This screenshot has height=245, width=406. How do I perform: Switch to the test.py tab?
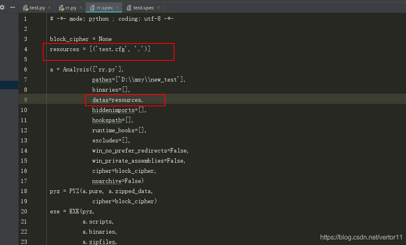point(37,7)
